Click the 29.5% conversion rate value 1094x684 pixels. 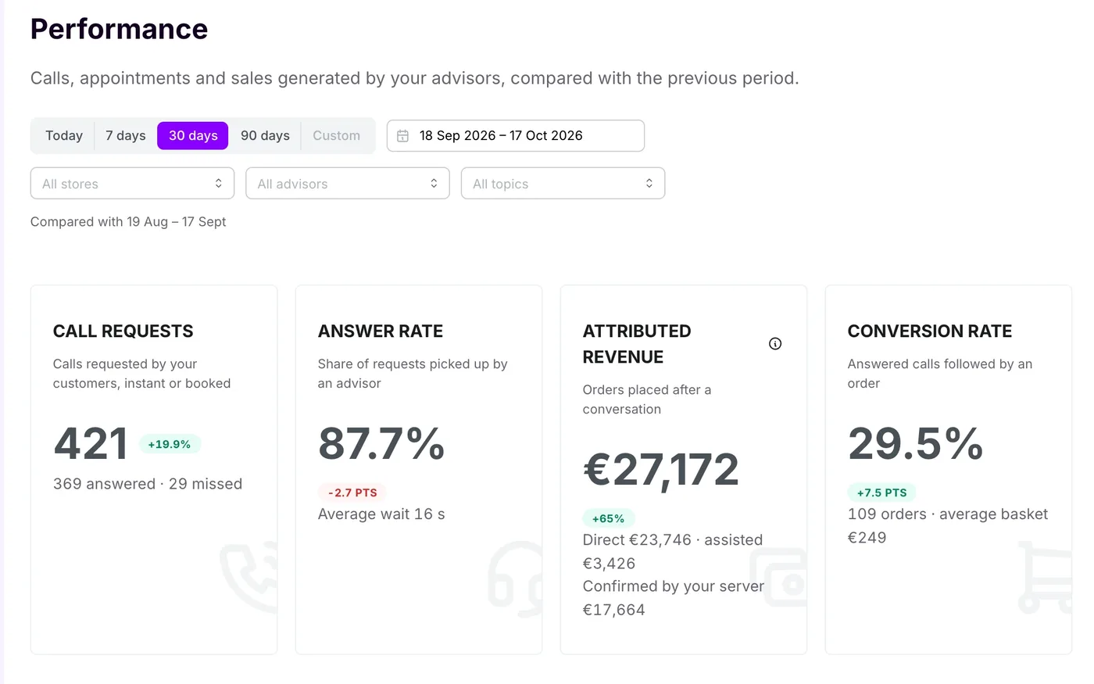coord(915,443)
